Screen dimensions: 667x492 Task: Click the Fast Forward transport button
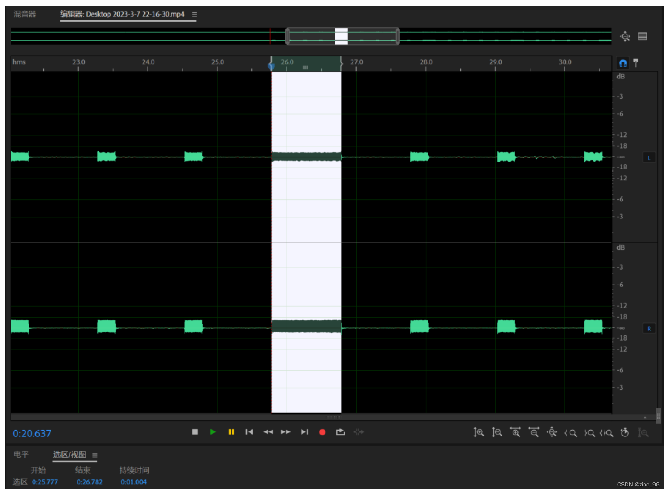point(285,432)
